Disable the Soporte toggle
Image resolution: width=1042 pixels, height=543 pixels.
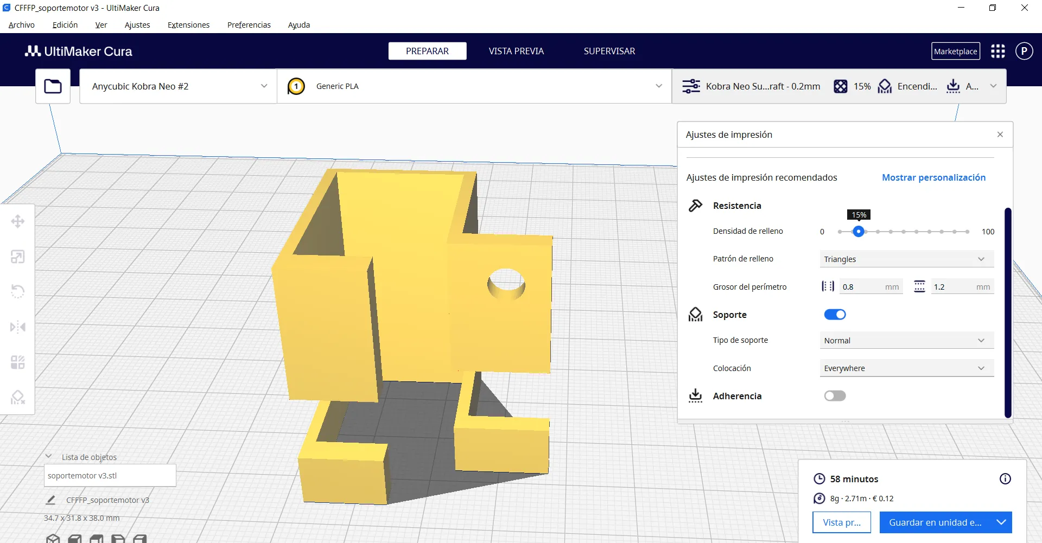835,315
